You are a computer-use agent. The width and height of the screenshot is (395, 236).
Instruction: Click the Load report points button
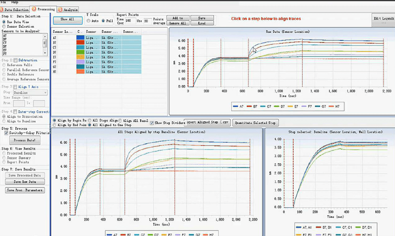[202, 23]
